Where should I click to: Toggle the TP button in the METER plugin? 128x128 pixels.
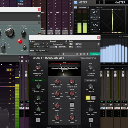(75, 7)
